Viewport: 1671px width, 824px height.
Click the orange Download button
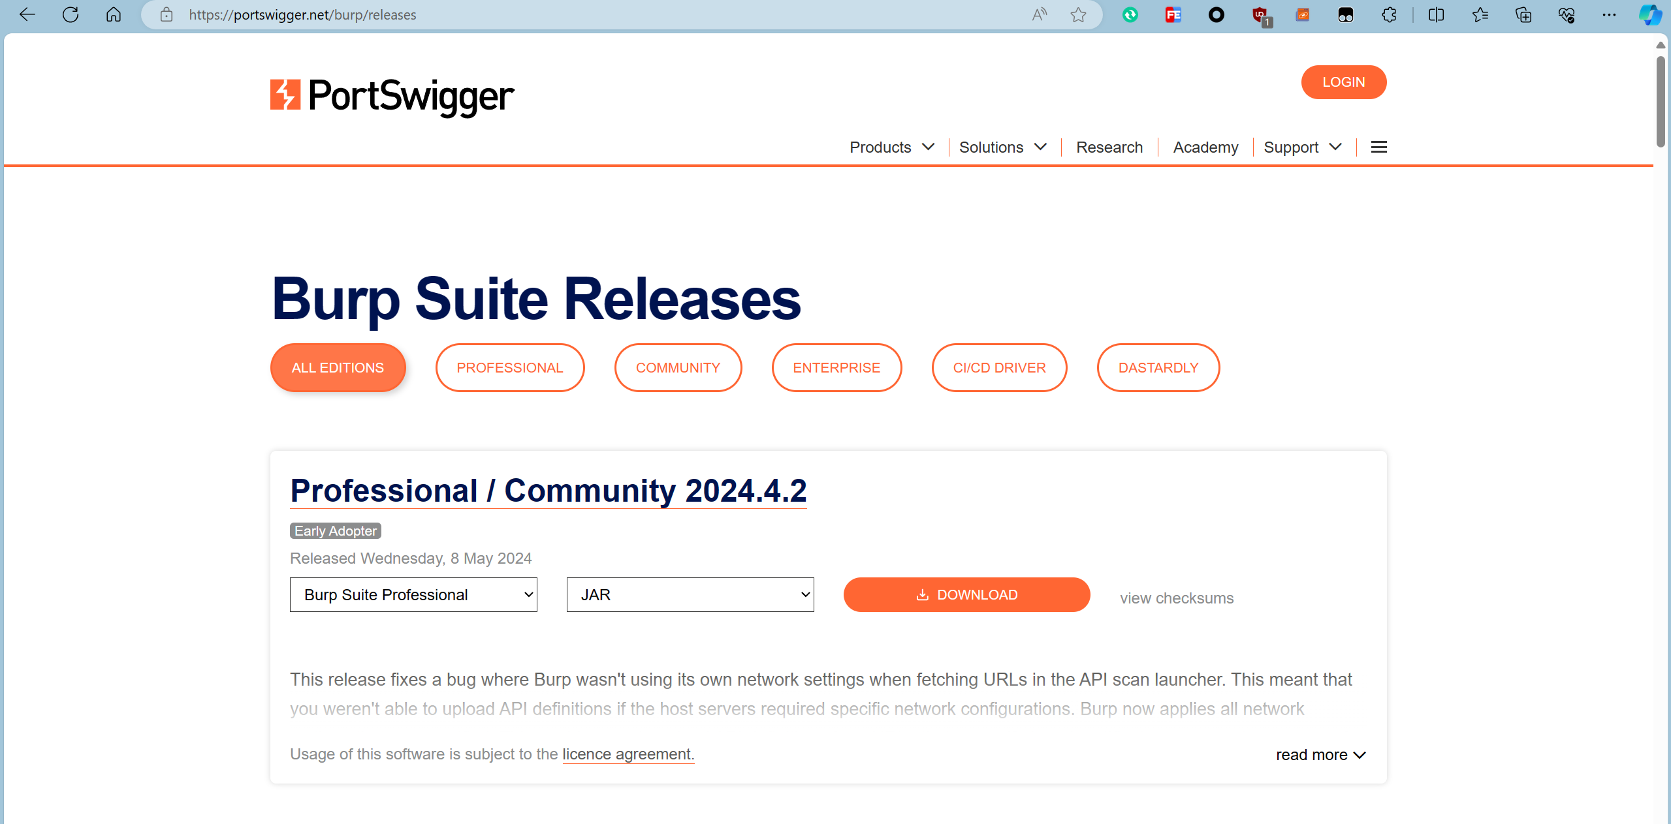[x=966, y=595]
